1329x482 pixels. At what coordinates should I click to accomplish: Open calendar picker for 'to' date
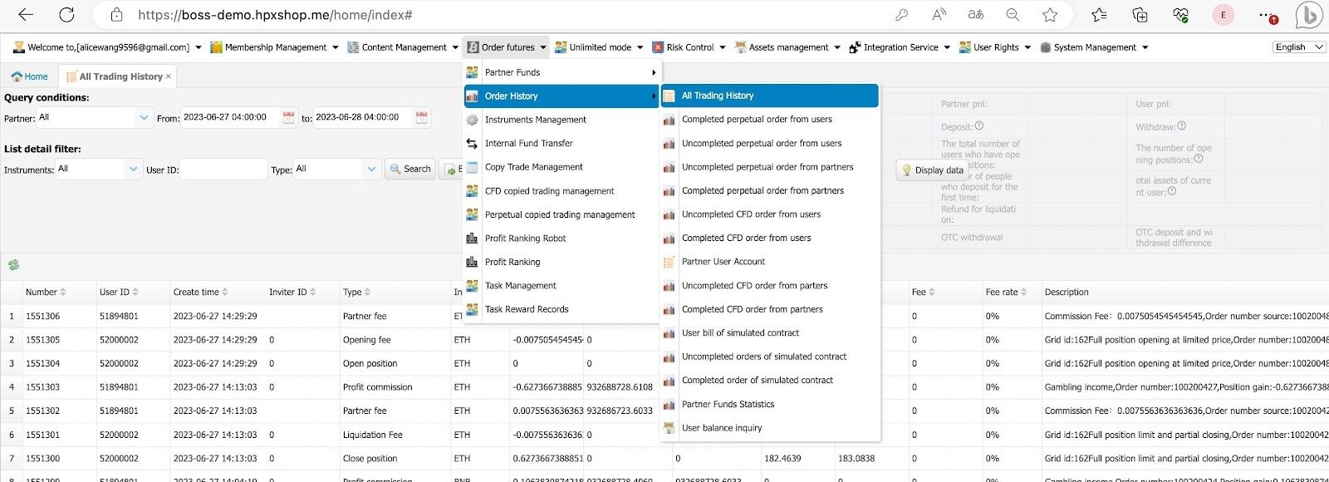(x=421, y=118)
